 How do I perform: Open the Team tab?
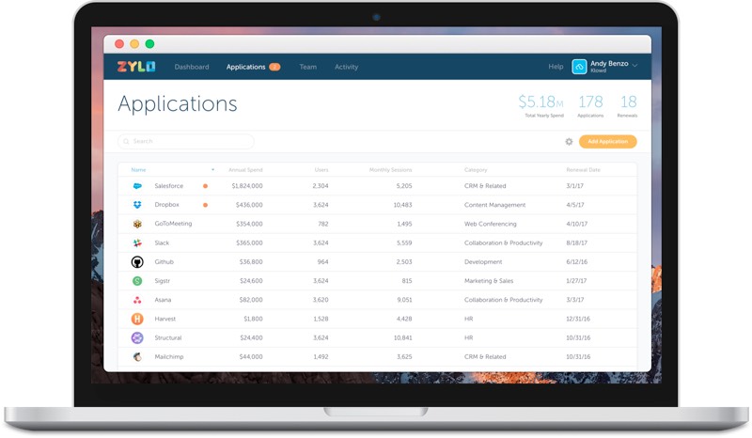tap(307, 67)
